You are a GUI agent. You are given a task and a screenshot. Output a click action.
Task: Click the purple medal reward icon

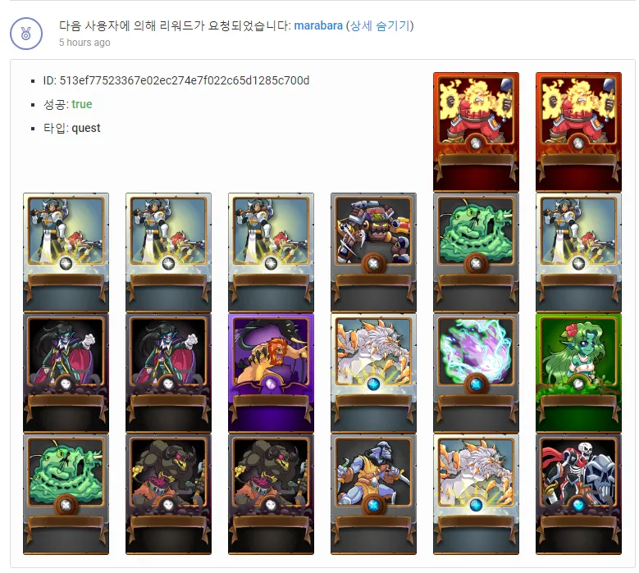point(26,34)
